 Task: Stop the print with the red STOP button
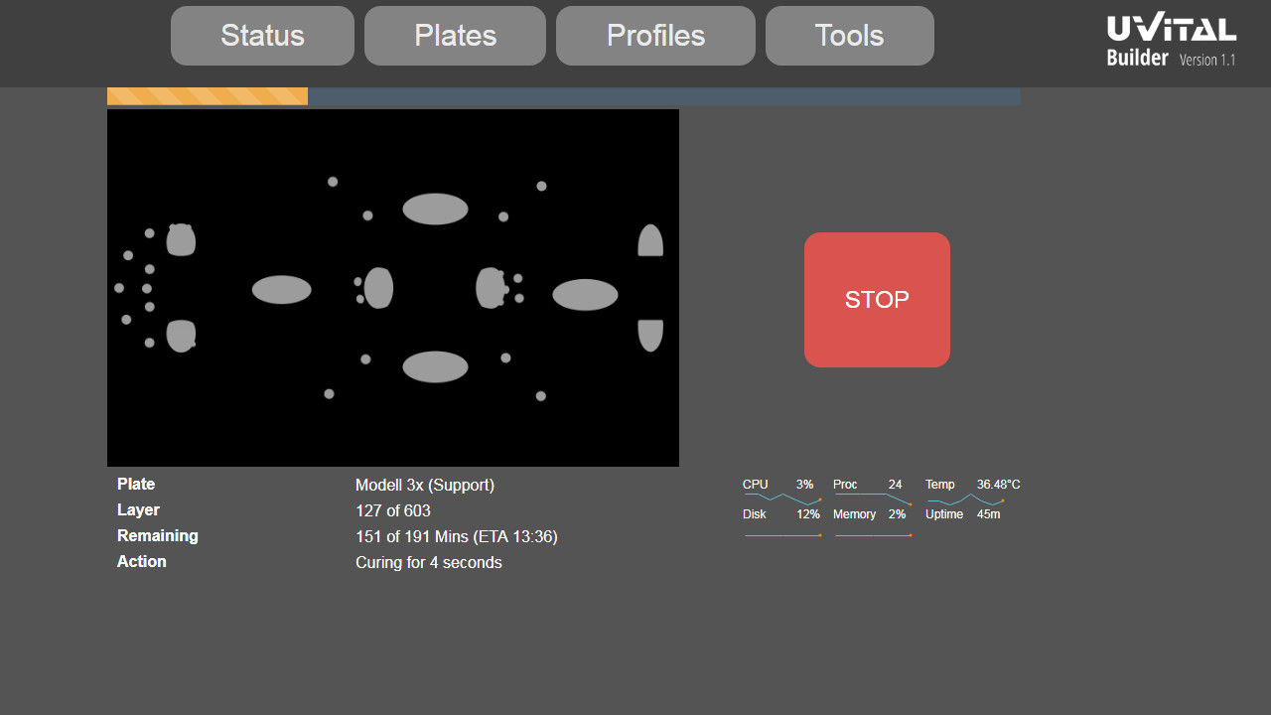[x=877, y=300]
